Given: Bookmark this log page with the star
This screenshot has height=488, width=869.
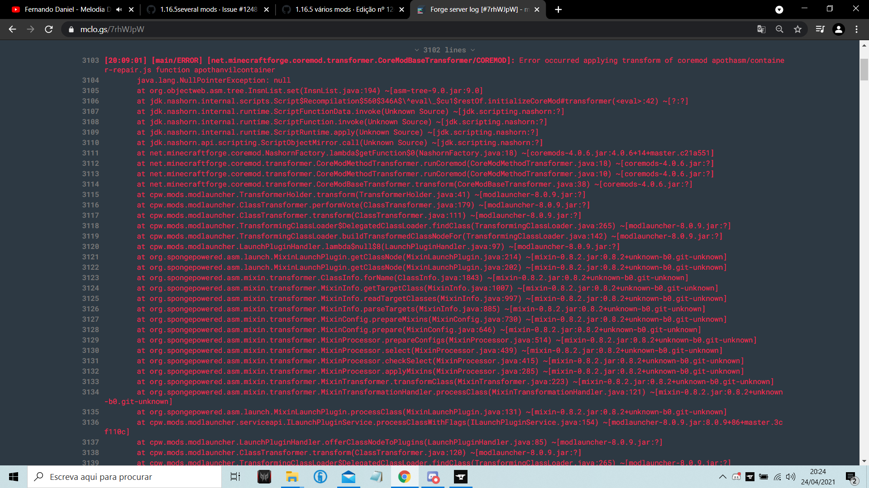Looking at the screenshot, I should tap(798, 29).
